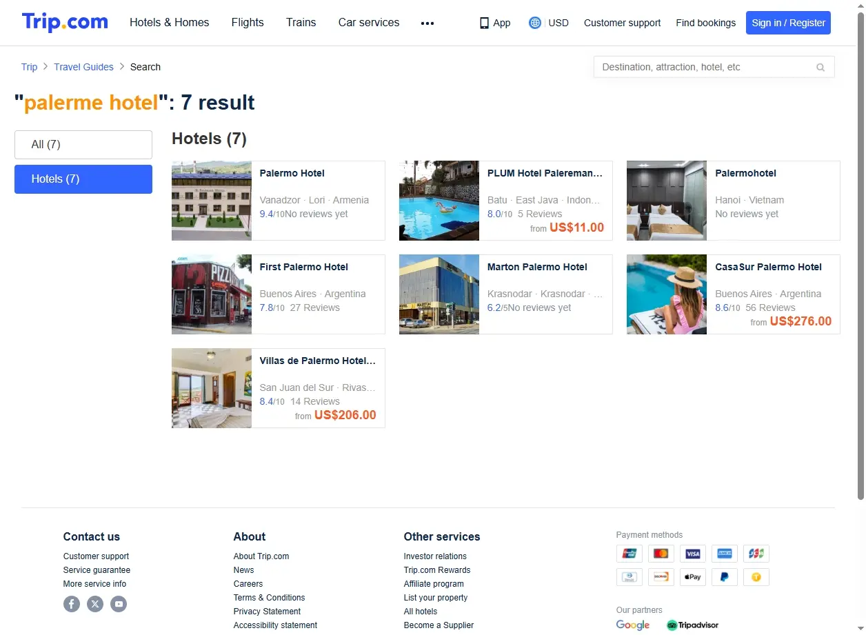This screenshot has width=866, height=635.
Task: Click Marton Palermo Hotel title
Action: pyautogui.click(x=537, y=267)
